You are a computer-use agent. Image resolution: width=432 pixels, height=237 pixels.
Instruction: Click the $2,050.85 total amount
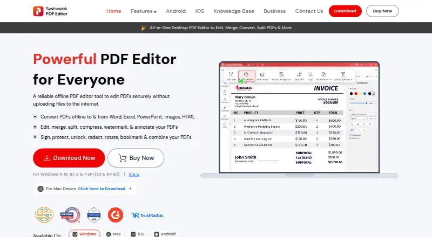tap(335, 162)
